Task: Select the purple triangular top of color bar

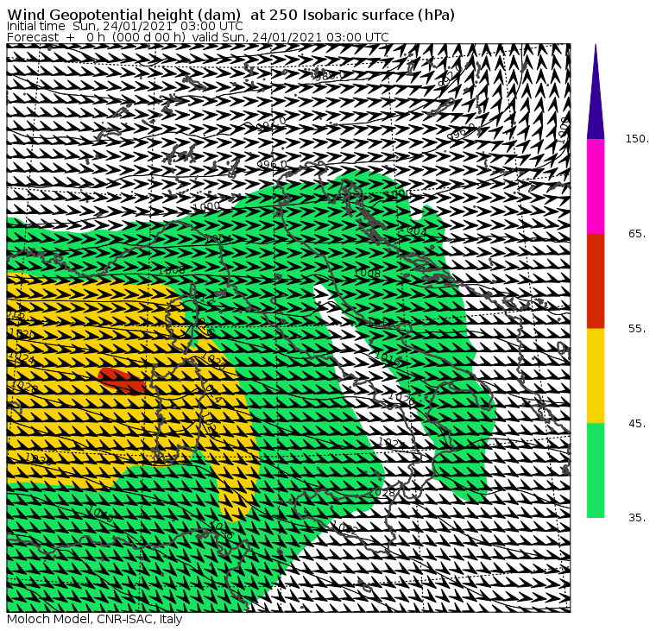Action: click(596, 91)
